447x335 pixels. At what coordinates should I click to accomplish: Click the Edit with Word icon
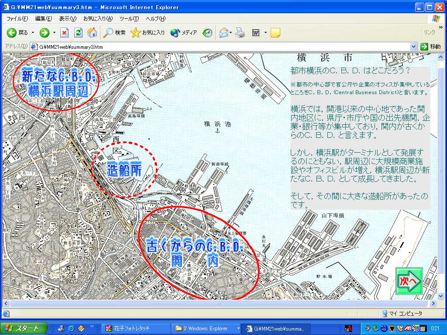coord(256,33)
